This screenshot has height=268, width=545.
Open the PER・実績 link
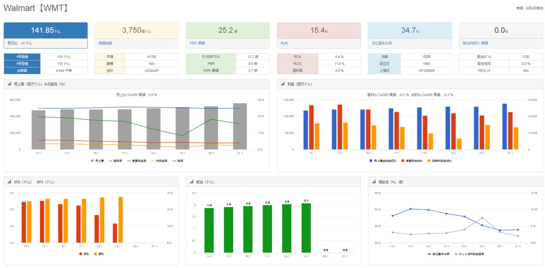point(198,43)
